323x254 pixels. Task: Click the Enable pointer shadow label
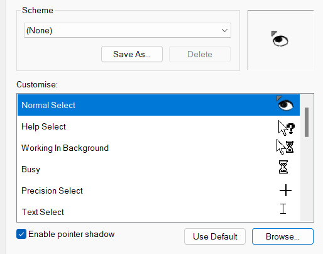[x=72, y=234]
